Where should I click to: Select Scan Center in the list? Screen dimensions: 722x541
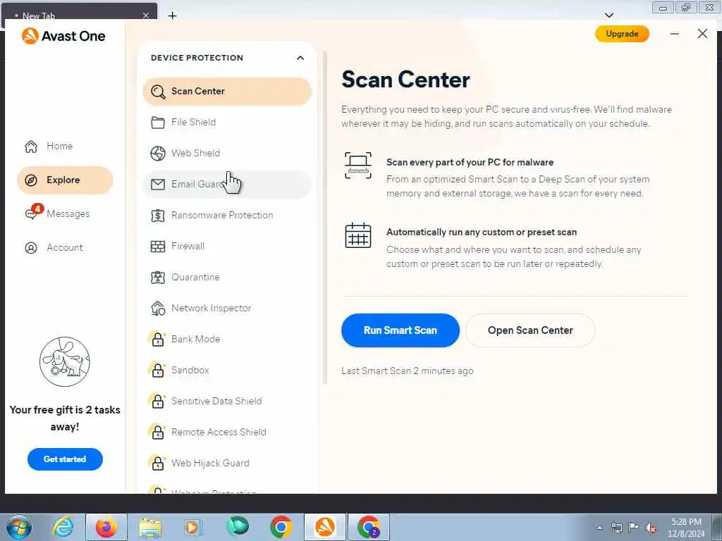[227, 92]
